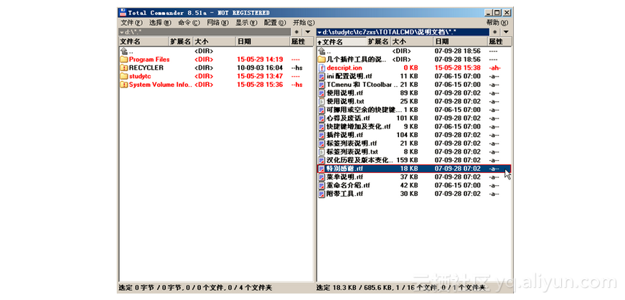Click the 15-05-28 15:38 date of descript.ion
The image size is (625, 300).
(458, 67)
